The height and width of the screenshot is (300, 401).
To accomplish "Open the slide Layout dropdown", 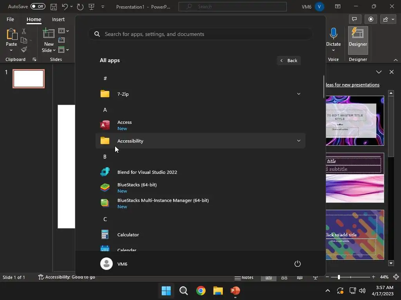I will tap(63, 31).
